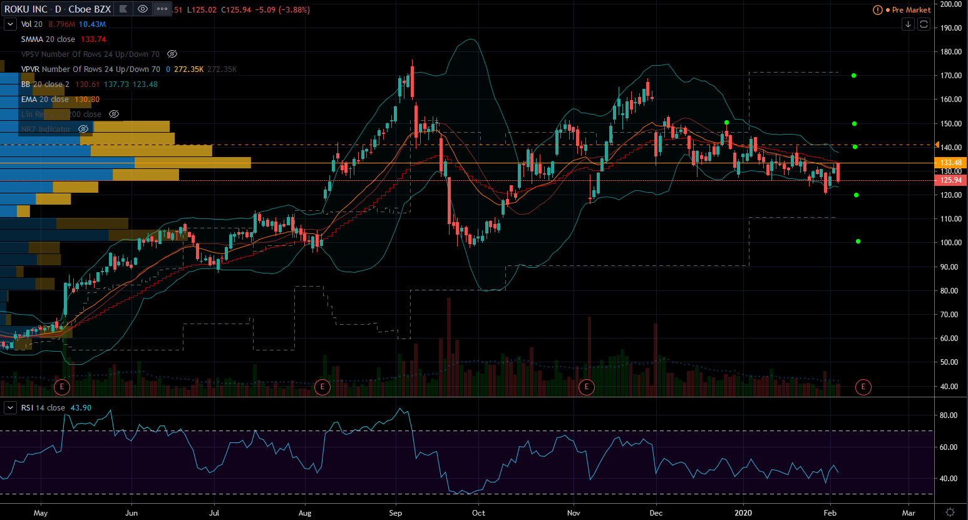Click the earnings marker near August
This screenshot has height=520, width=968.
point(322,387)
